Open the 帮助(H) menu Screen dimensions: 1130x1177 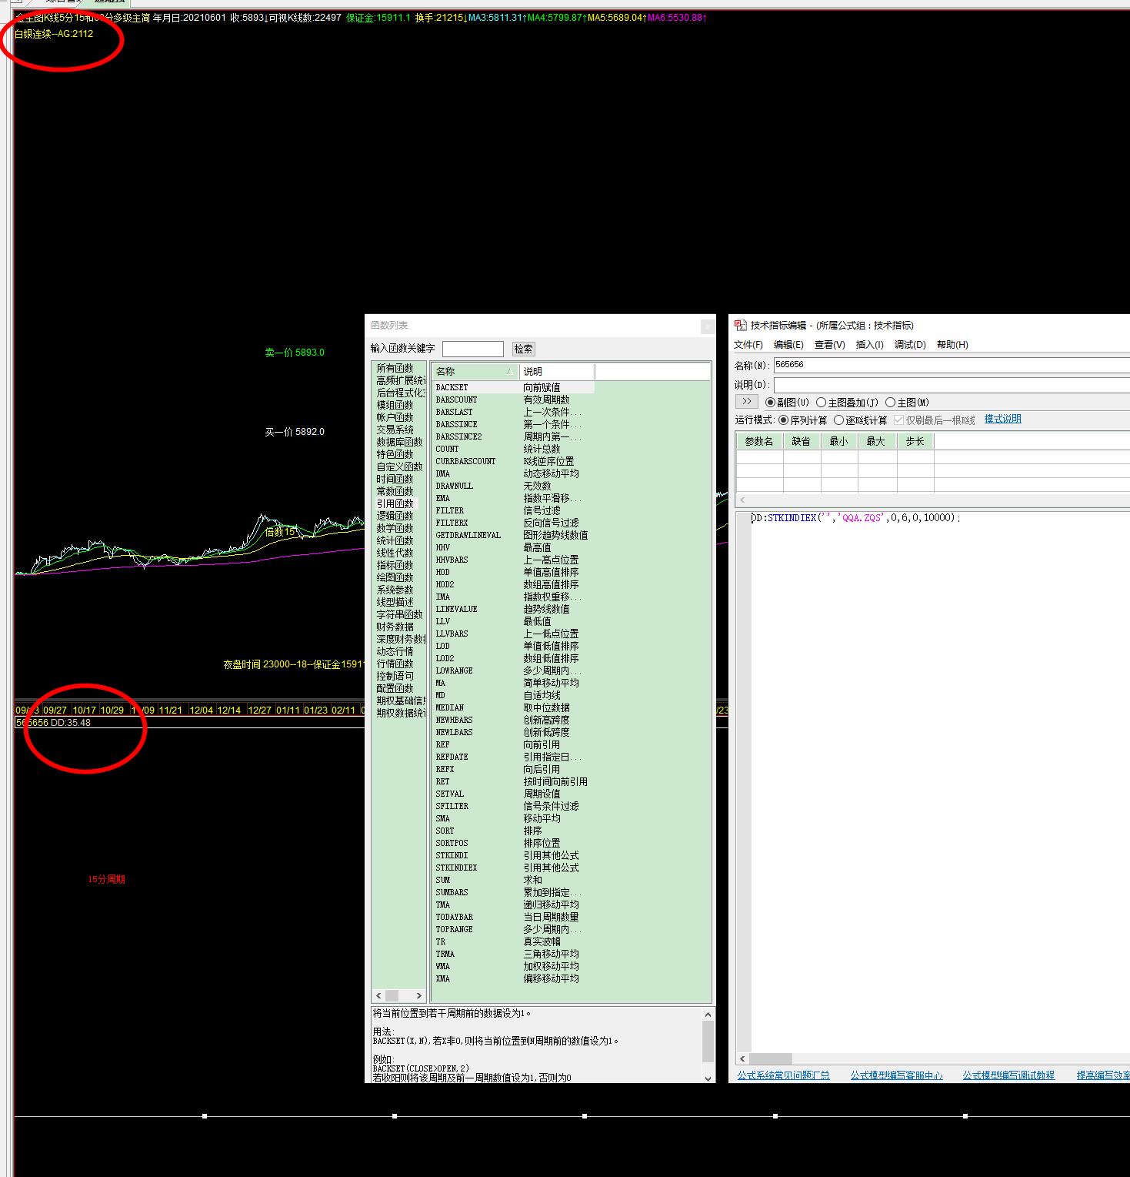(952, 345)
